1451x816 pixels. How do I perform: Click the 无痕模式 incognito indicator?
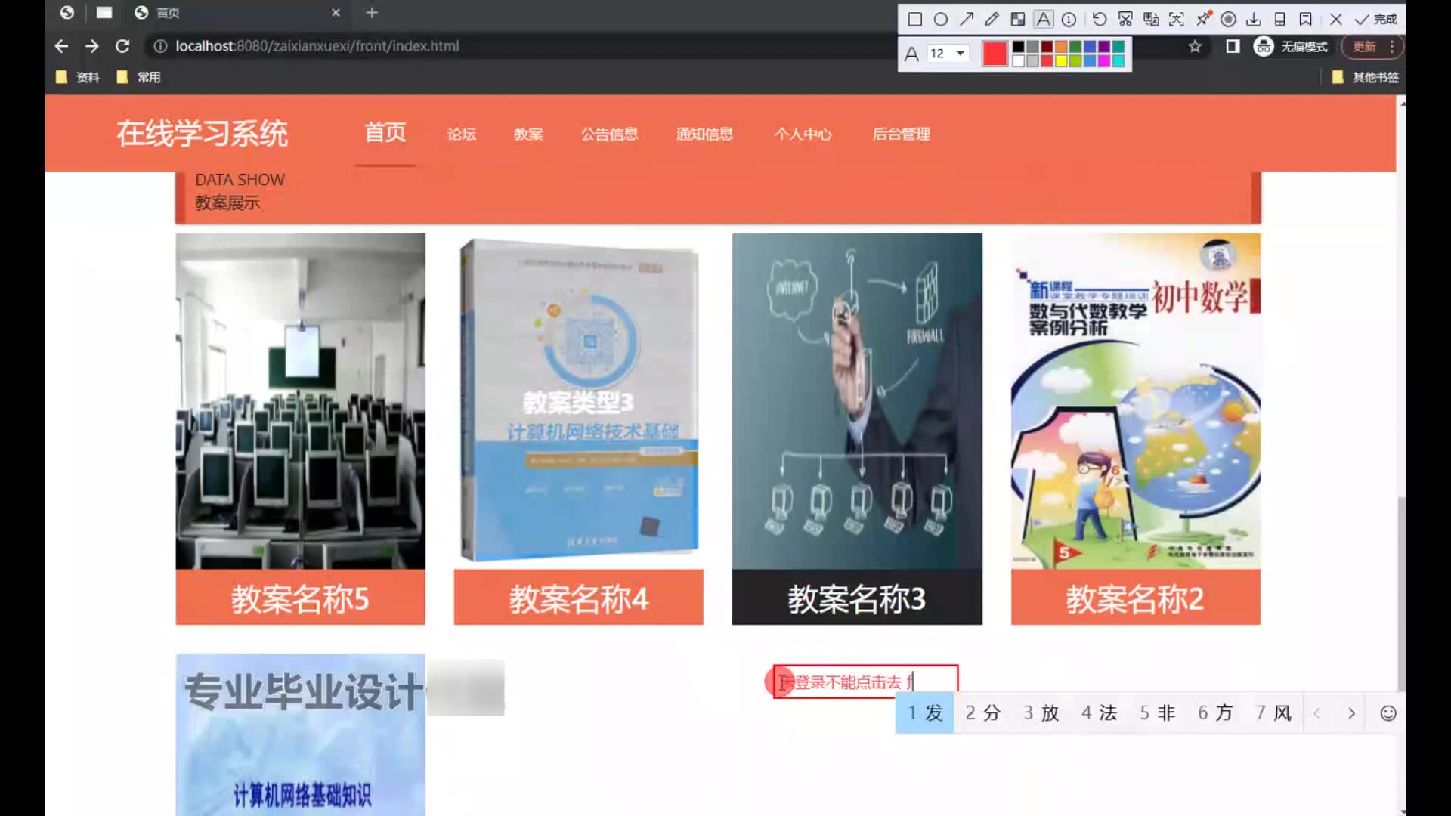[x=1291, y=46]
